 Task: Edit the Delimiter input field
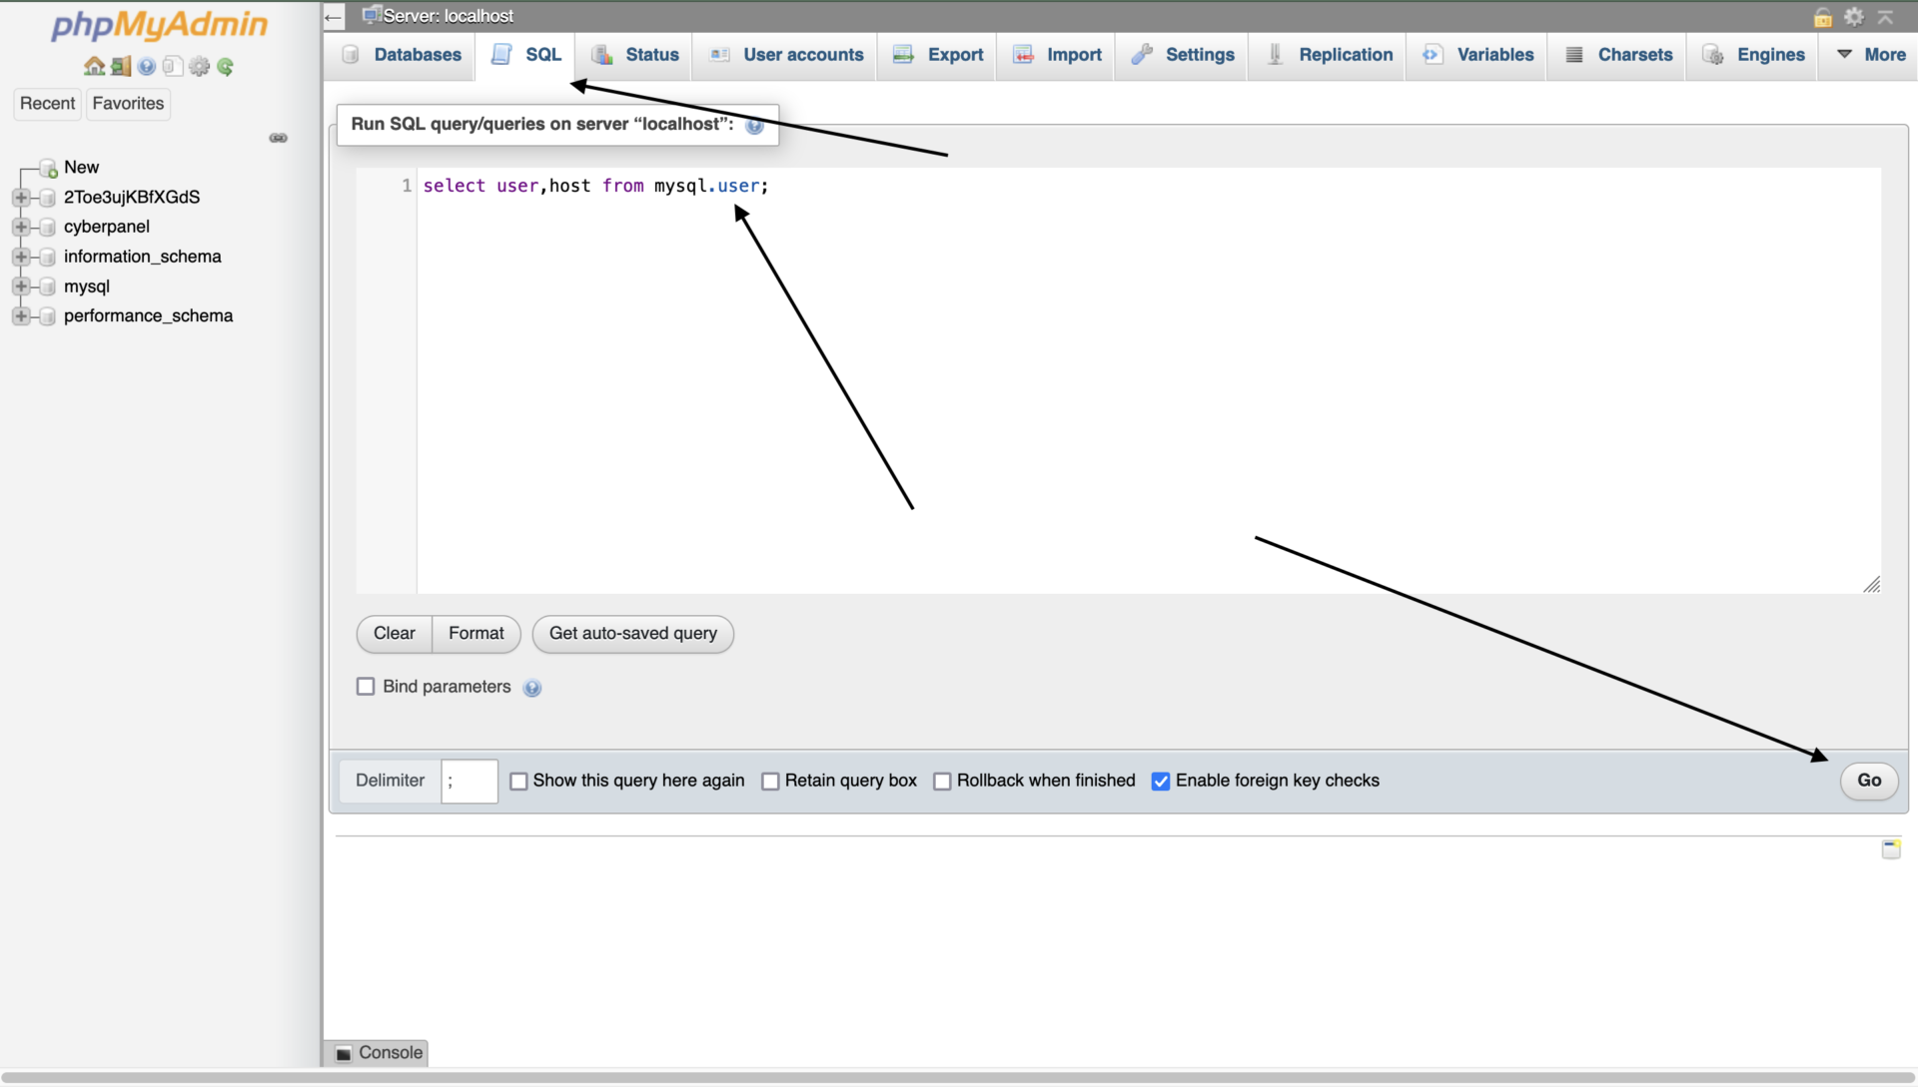[469, 782]
